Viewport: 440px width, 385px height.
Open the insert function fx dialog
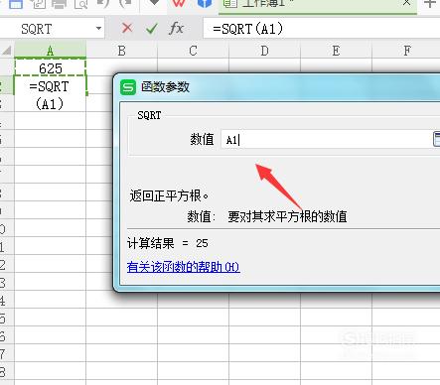[176, 29]
